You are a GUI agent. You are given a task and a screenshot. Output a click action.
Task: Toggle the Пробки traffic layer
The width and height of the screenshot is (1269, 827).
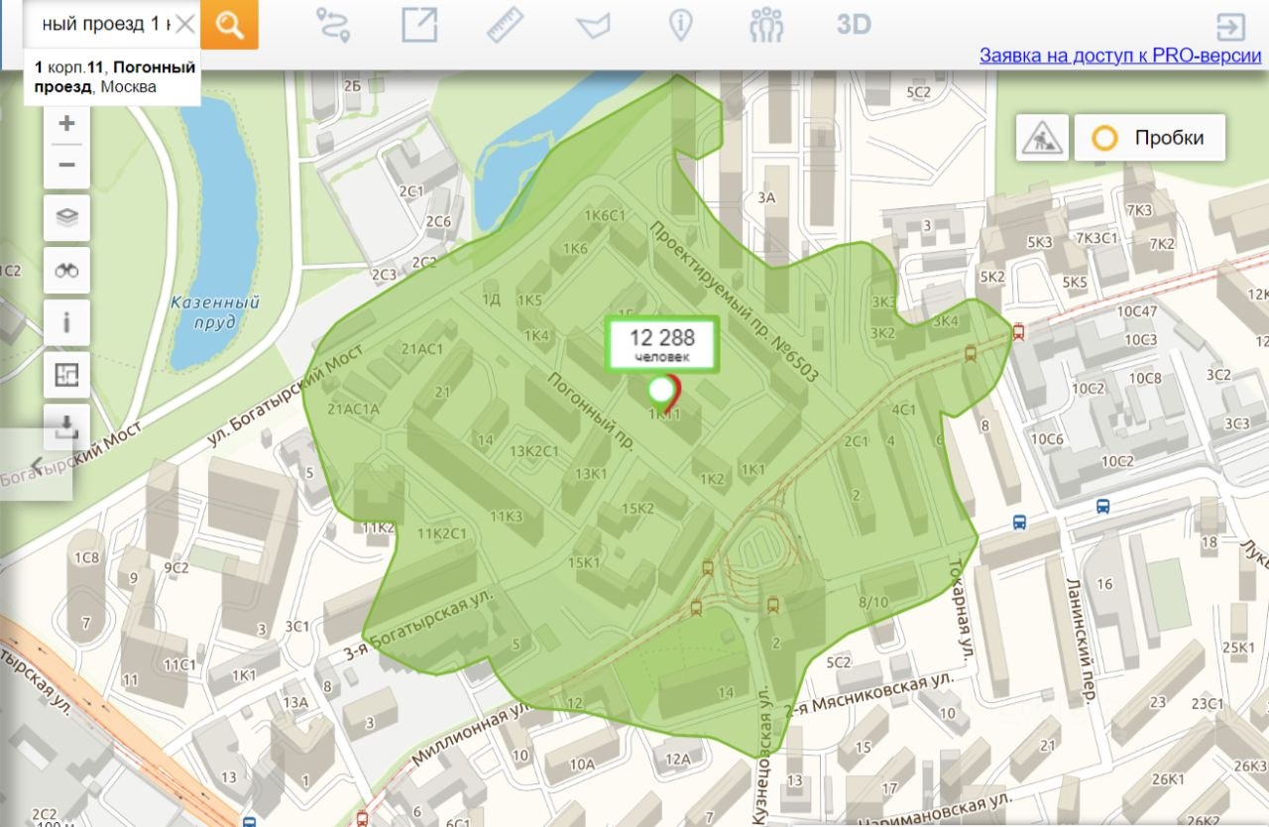pyautogui.click(x=1150, y=138)
